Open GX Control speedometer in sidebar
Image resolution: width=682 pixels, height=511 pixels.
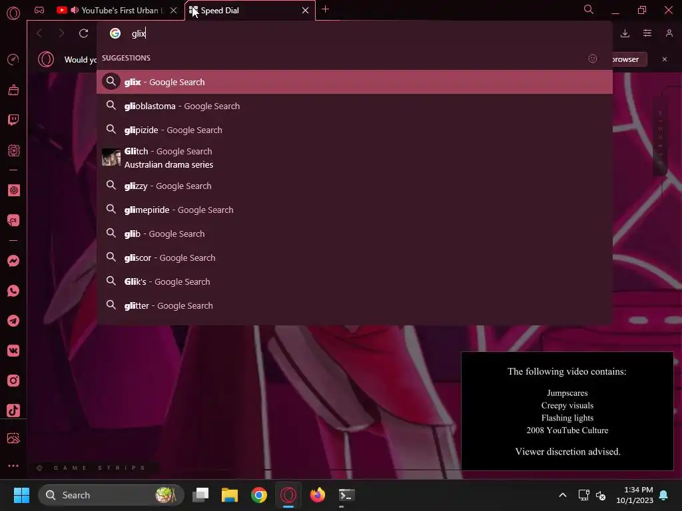(x=13, y=59)
